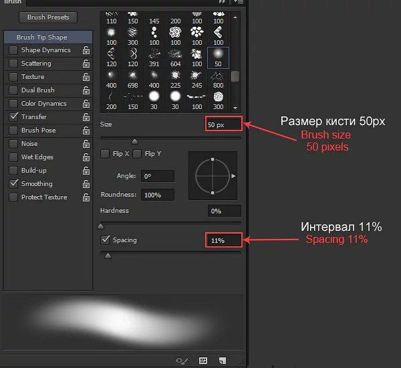401x368 pixels.
Task: Toggle the lock icon next to Wet Edges
Action: tap(86, 157)
